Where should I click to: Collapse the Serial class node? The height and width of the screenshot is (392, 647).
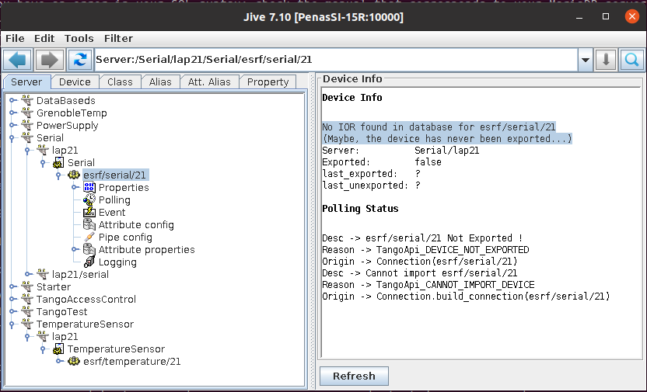(43, 163)
